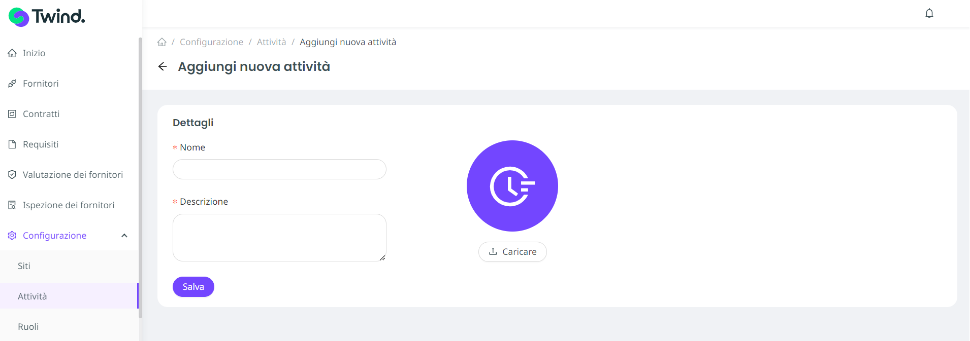Click the Descrizione resize handle
The height and width of the screenshot is (341, 970).
(x=382, y=258)
